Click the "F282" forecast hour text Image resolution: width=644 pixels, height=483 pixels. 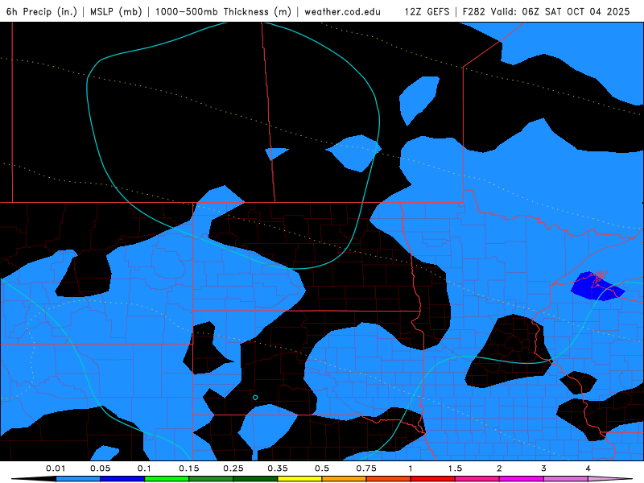[474, 11]
